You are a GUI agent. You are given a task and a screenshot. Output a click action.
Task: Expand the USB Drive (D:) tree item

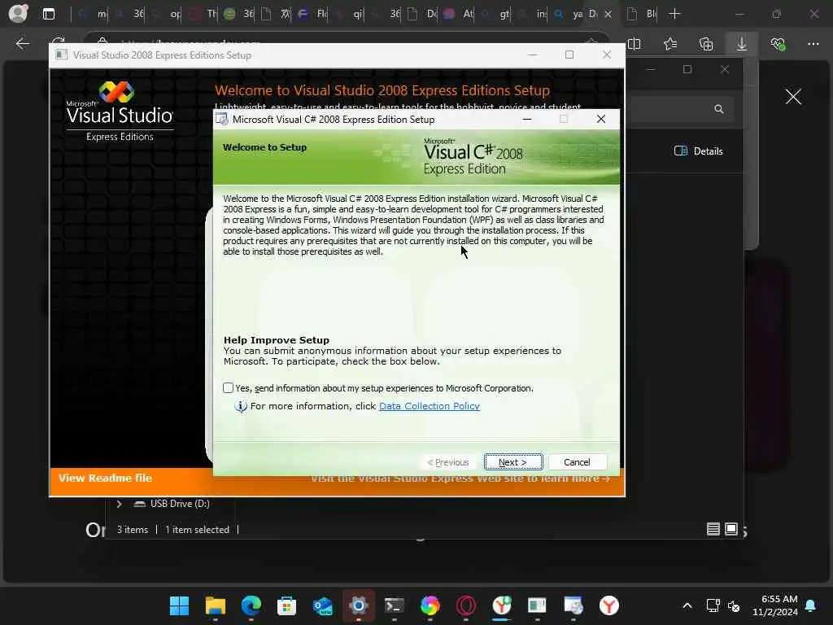click(x=120, y=504)
